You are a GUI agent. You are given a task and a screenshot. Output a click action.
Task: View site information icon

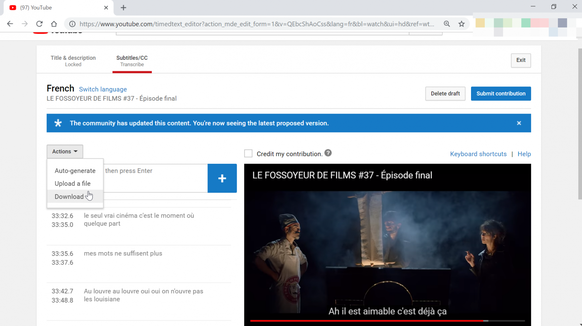tap(72, 24)
